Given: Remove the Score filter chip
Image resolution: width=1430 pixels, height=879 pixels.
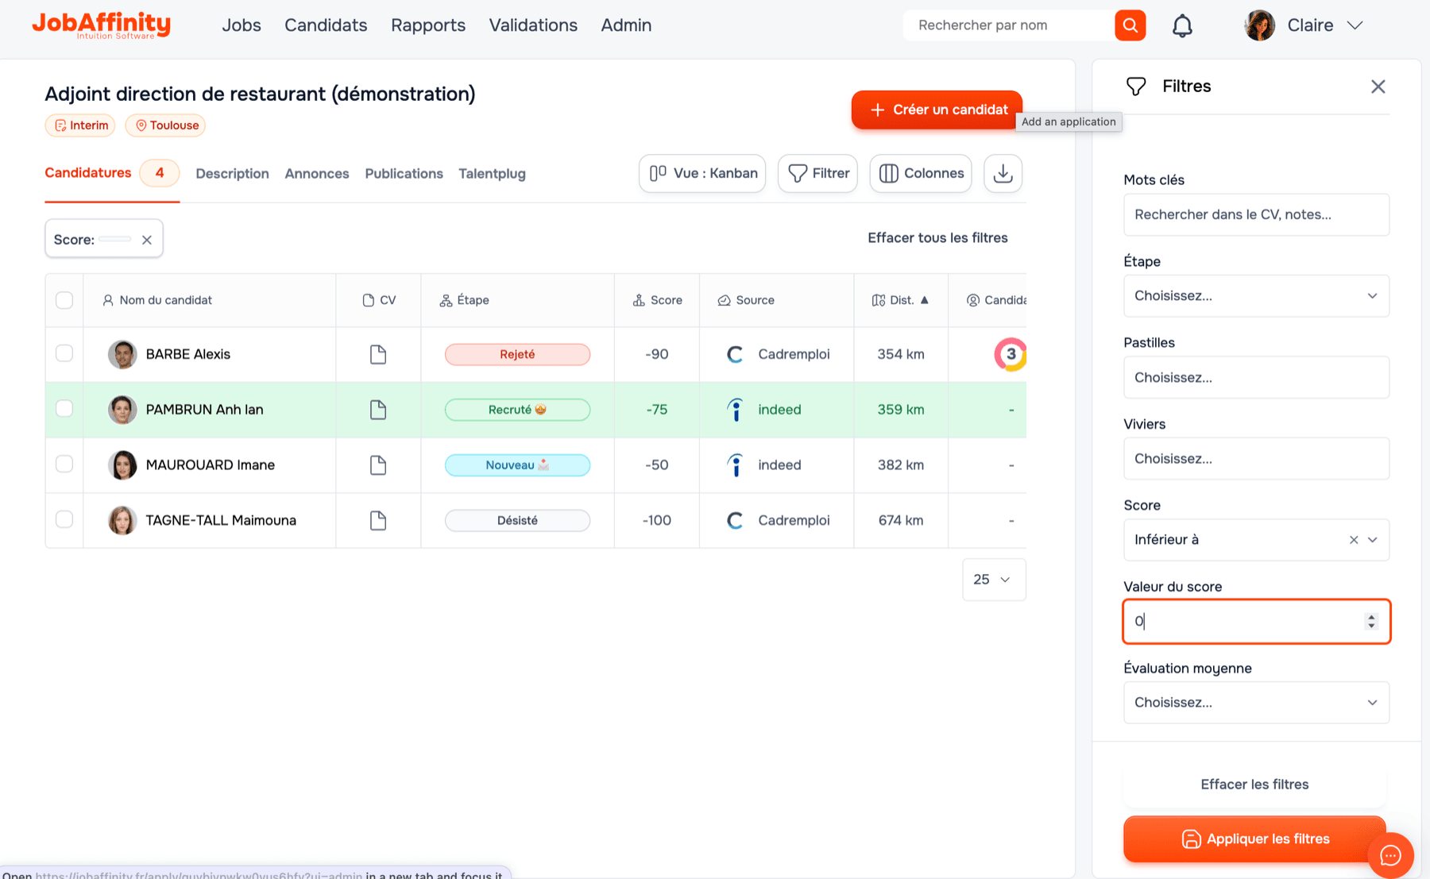Looking at the screenshot, I should click(x=147, y=240).
